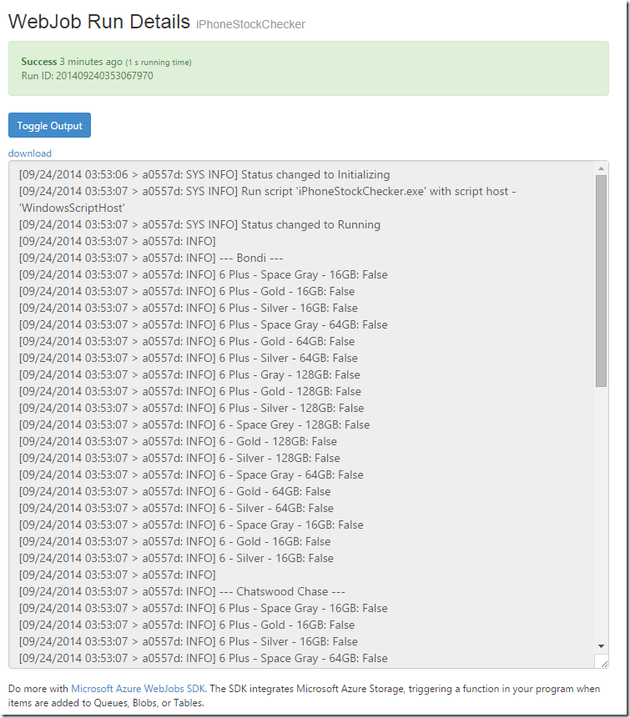Click '6 - Silver - 128GB: False' line
The height and width of the screenshot is (718, 630).
coord(179,458)
